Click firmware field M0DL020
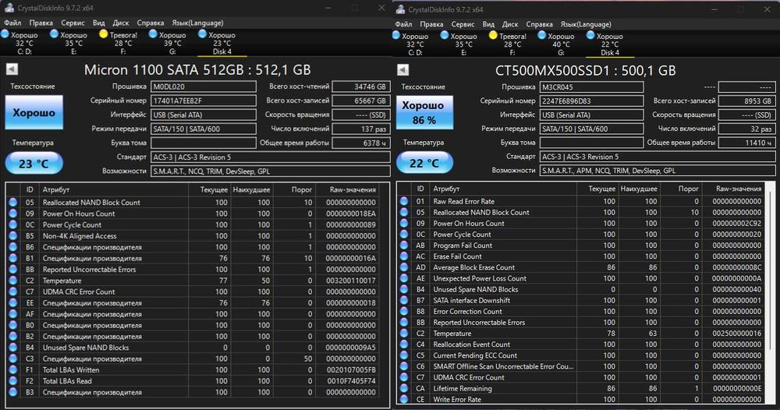The width and height of the screenshot is (780, 410). (x=203, y=87)
